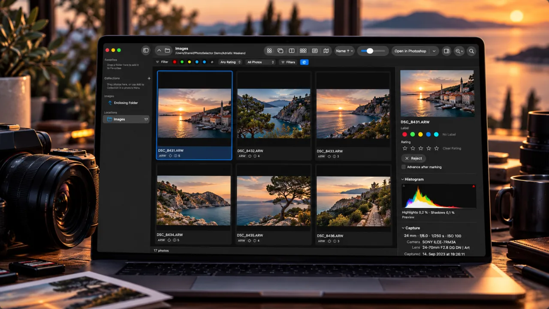Select the DSC_8435.ARW thumbnail
This screenshot has width=549, height=309.
pyautogui.click(x=274, y=205)
